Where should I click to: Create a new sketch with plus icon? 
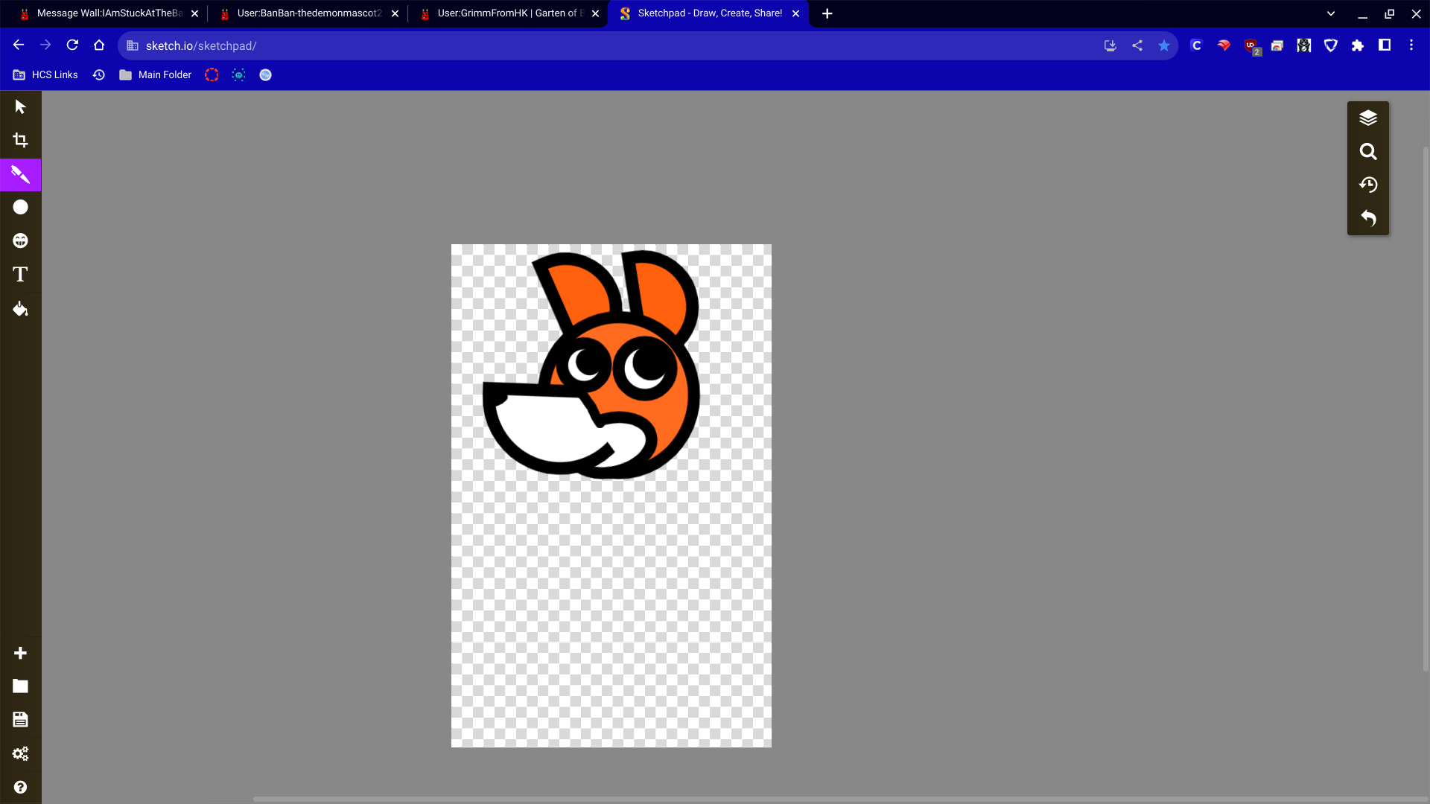pos(20,653)
